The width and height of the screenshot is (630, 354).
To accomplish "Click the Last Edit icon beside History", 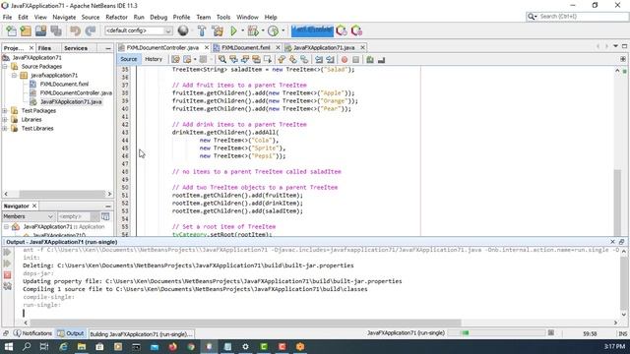I will tap(175, 59).
